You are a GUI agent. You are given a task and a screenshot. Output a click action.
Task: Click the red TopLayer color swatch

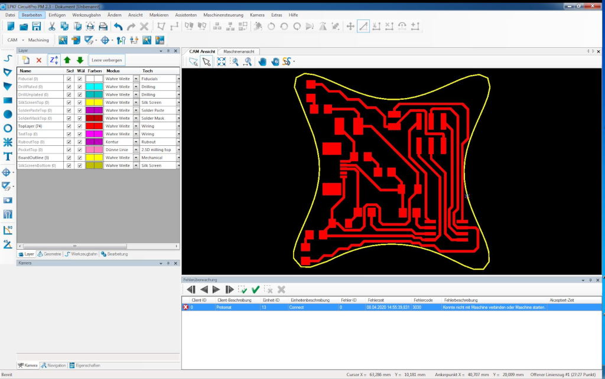[x=94, y=126]
